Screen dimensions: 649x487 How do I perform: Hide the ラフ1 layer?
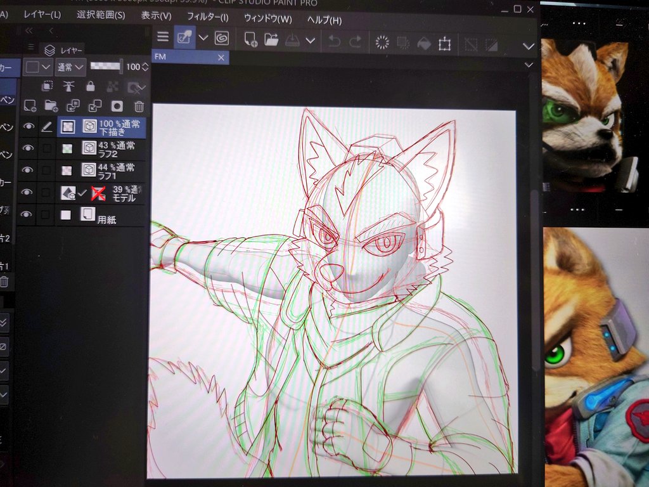(28, 170)
